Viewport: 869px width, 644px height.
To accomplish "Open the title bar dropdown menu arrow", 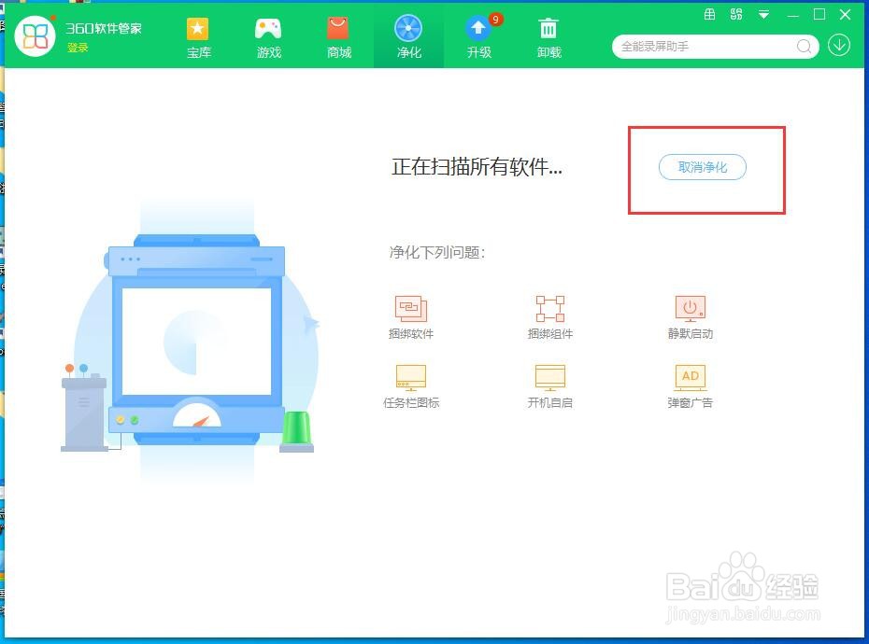I will coord(763,15).
